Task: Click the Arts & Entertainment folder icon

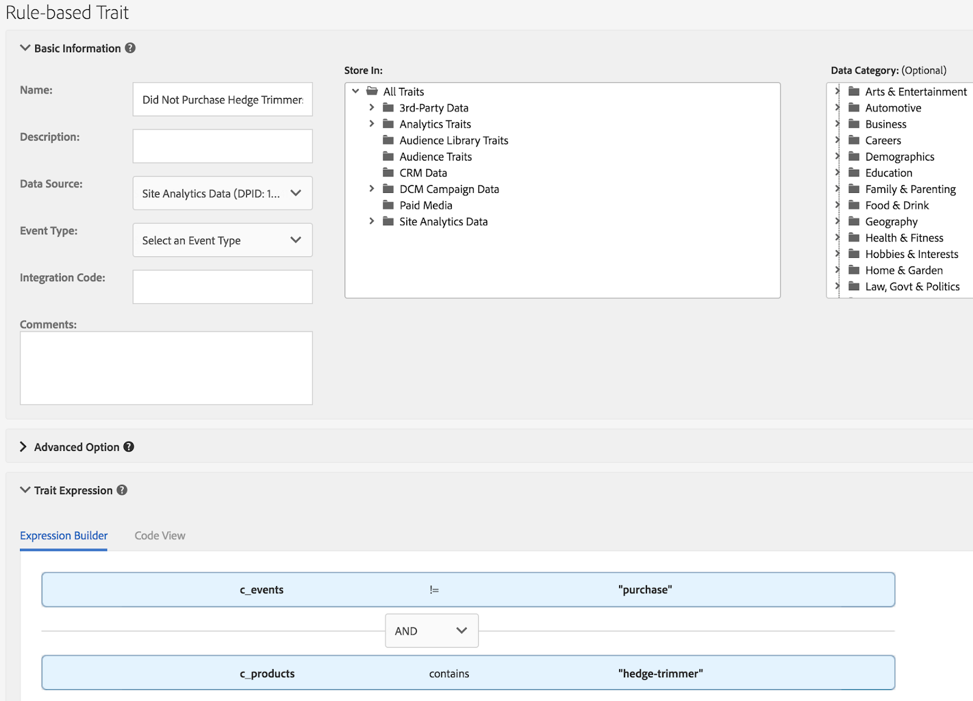Action: pyautogui.click(x=854, y=91)
